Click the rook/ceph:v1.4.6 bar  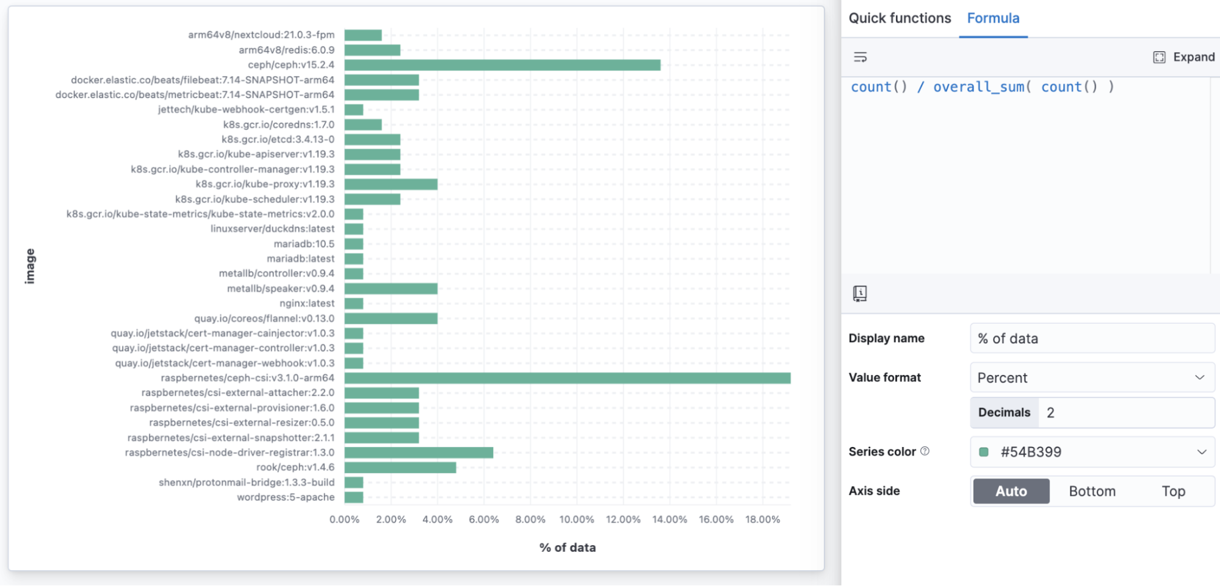[400, 468]
